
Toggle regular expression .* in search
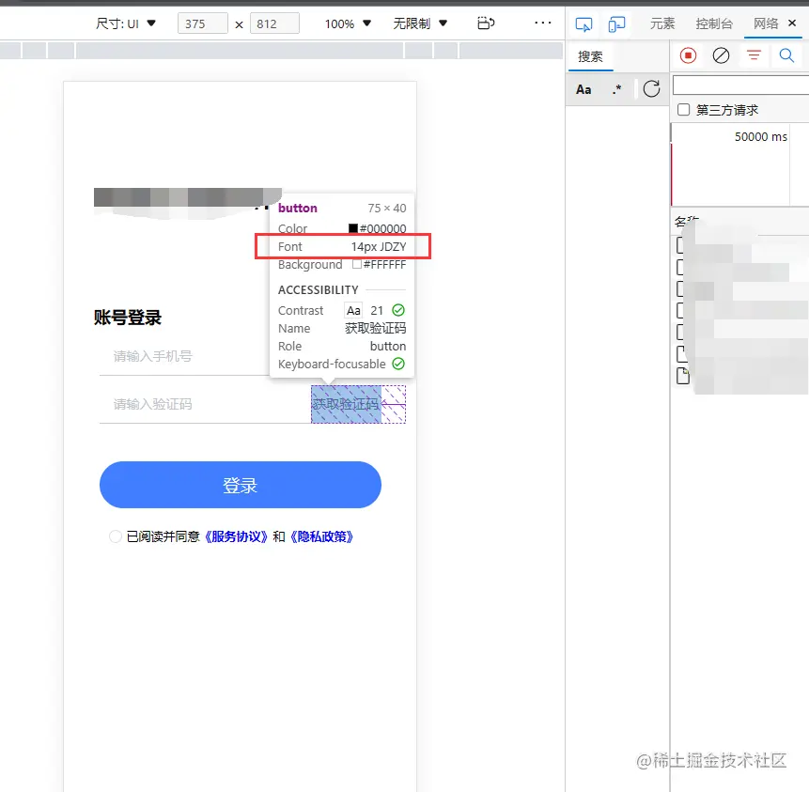click(x=616, y=90)
